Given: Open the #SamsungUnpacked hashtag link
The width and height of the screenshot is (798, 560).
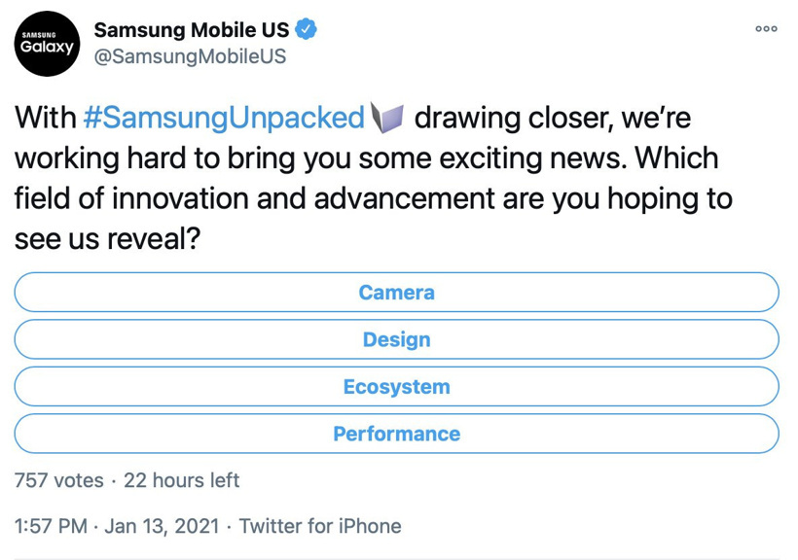Looking at the screenshot, I should pos(224,119).
